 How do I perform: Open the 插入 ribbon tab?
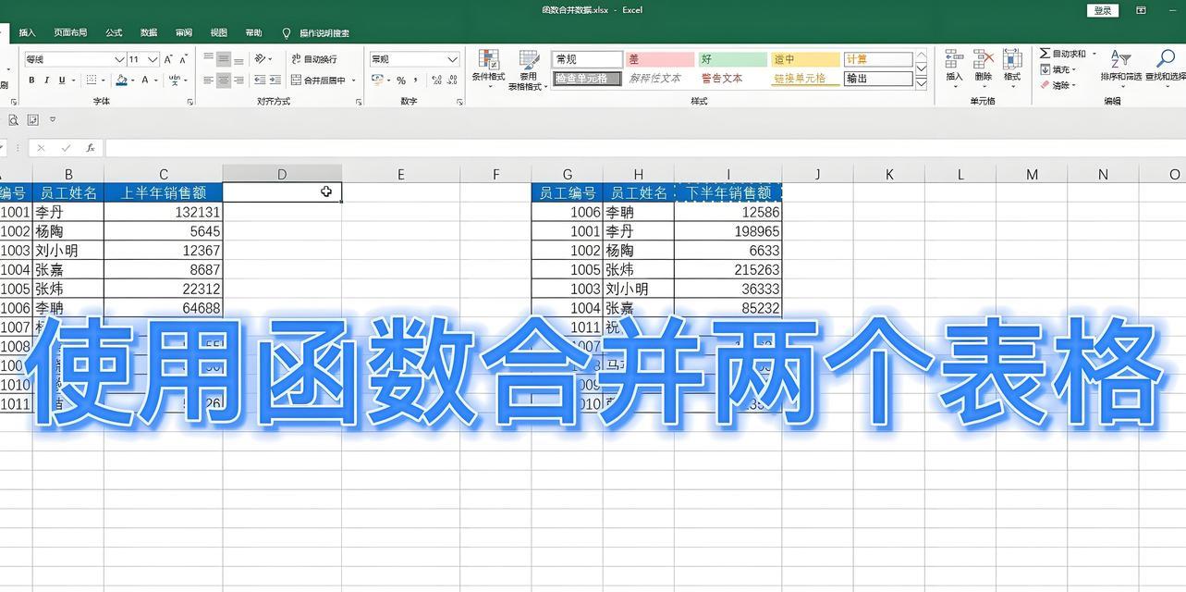pyautogui.click(x=28, y=32)
